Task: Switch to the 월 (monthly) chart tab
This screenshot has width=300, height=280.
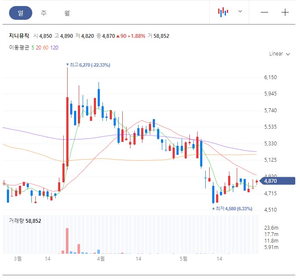Action: pos(67,13)
